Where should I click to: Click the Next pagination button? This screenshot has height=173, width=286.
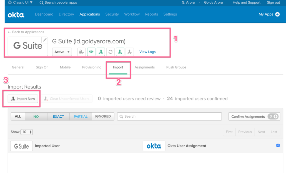pyautogui.click(x=261, y=132)
